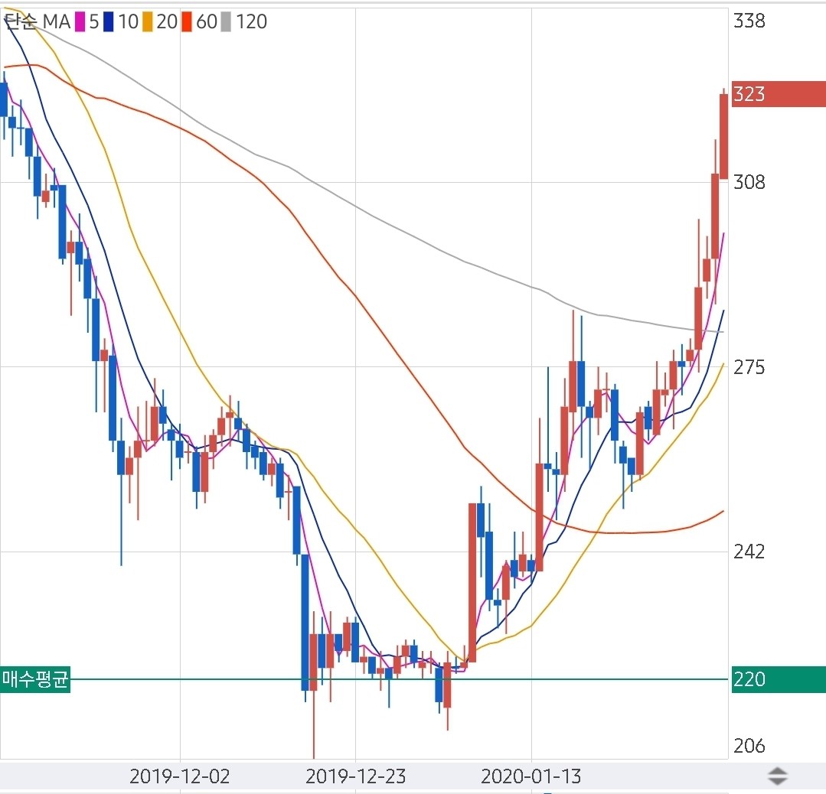This screenshot has width=826, height=794.
Task: Click the blue 10-day MA swatch
Action: [x=109, y=22]
